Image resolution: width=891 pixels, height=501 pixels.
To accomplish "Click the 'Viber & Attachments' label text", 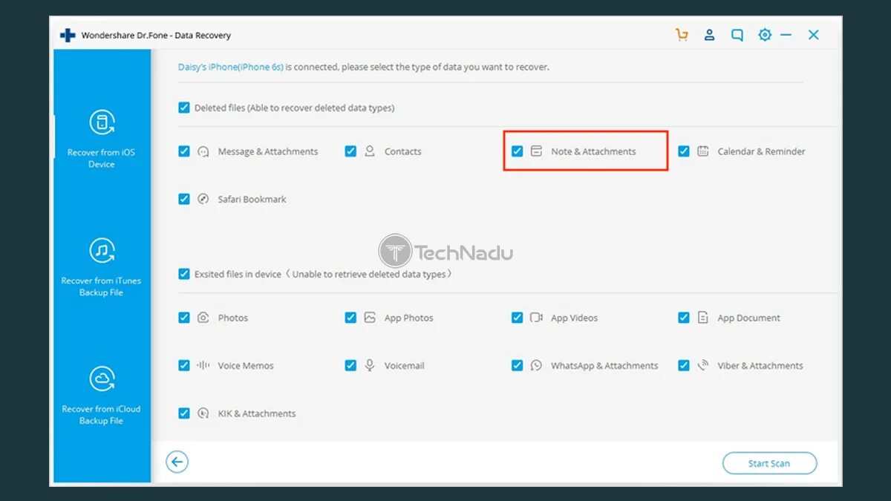I will (x=760, y=365).
